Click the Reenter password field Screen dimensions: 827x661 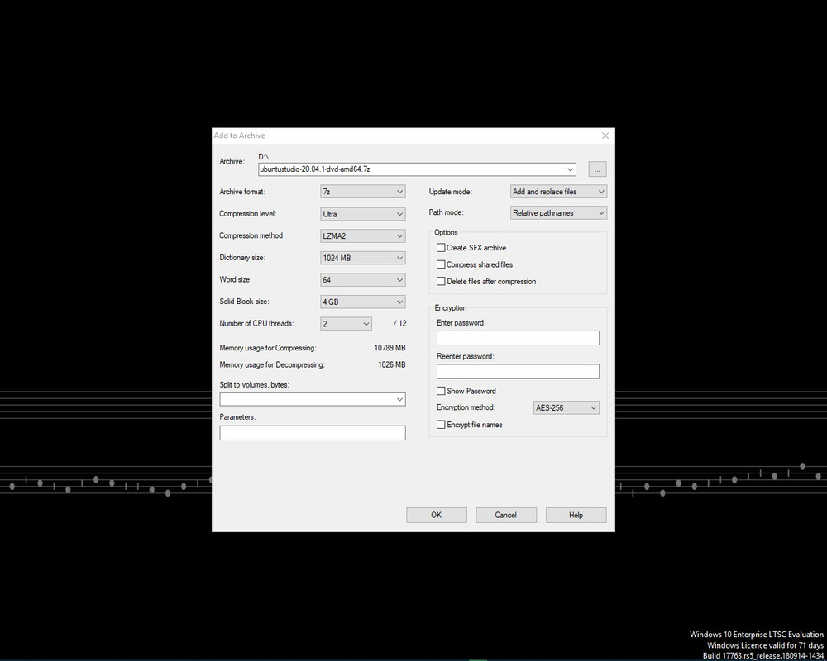(518, 371)
